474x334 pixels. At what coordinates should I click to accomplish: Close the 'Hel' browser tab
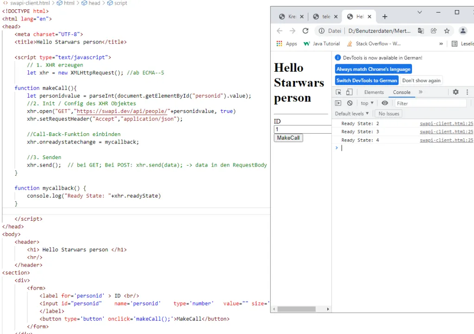[x=369, y=17]
